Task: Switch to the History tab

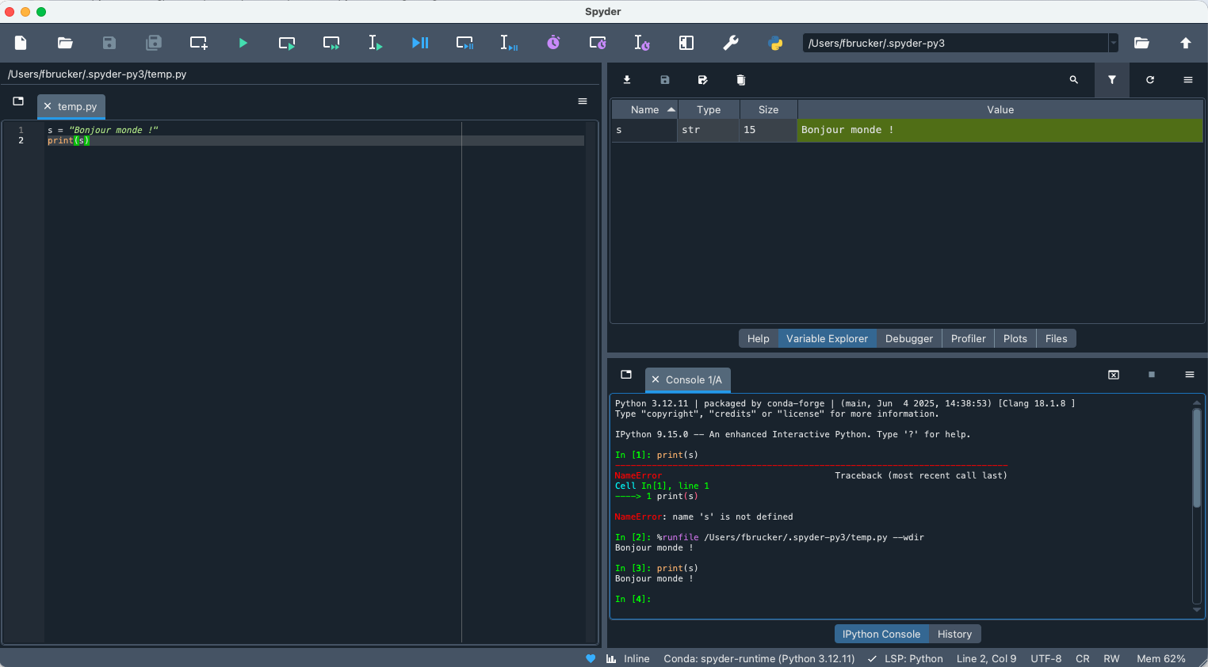Action: click(x=954, y=634)
